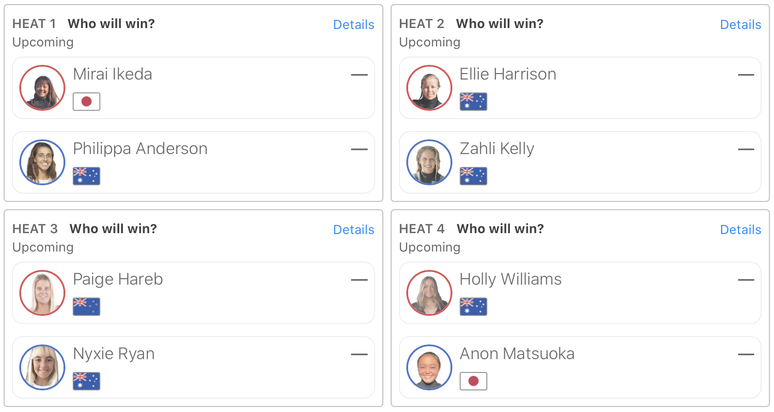Pick Holly Williams to win Heat 4
Screen dimensions: 774x412
tap(580, 293)
